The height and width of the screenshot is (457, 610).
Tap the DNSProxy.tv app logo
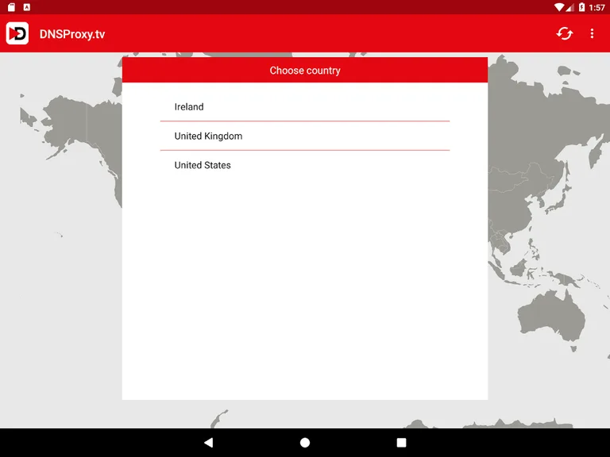coord(17,33)
